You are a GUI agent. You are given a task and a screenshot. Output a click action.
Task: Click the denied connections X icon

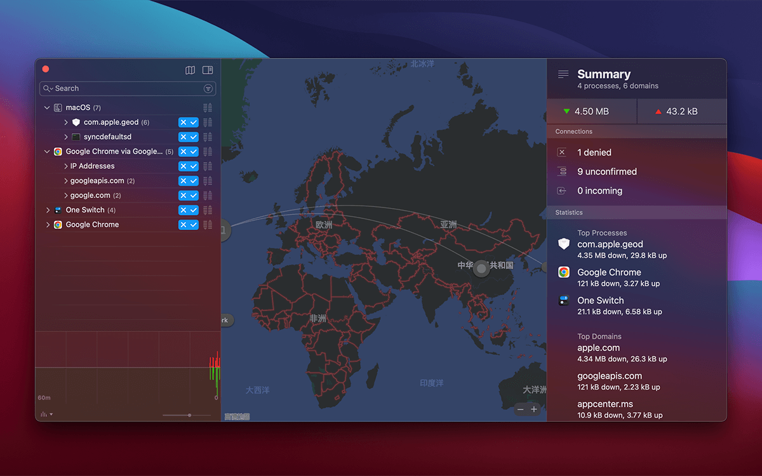[561, 152]
